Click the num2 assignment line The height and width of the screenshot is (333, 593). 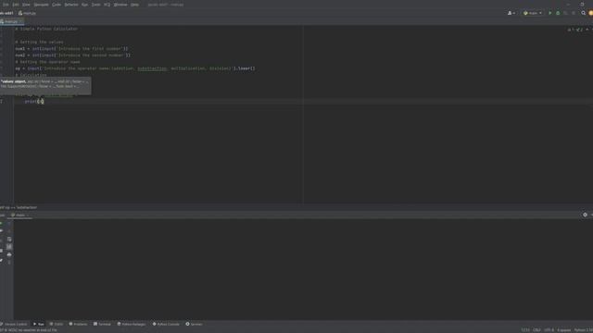(73, 55)
